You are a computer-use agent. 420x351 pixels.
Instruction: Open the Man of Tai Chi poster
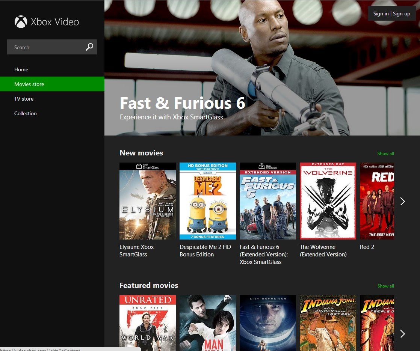[208, 323]
